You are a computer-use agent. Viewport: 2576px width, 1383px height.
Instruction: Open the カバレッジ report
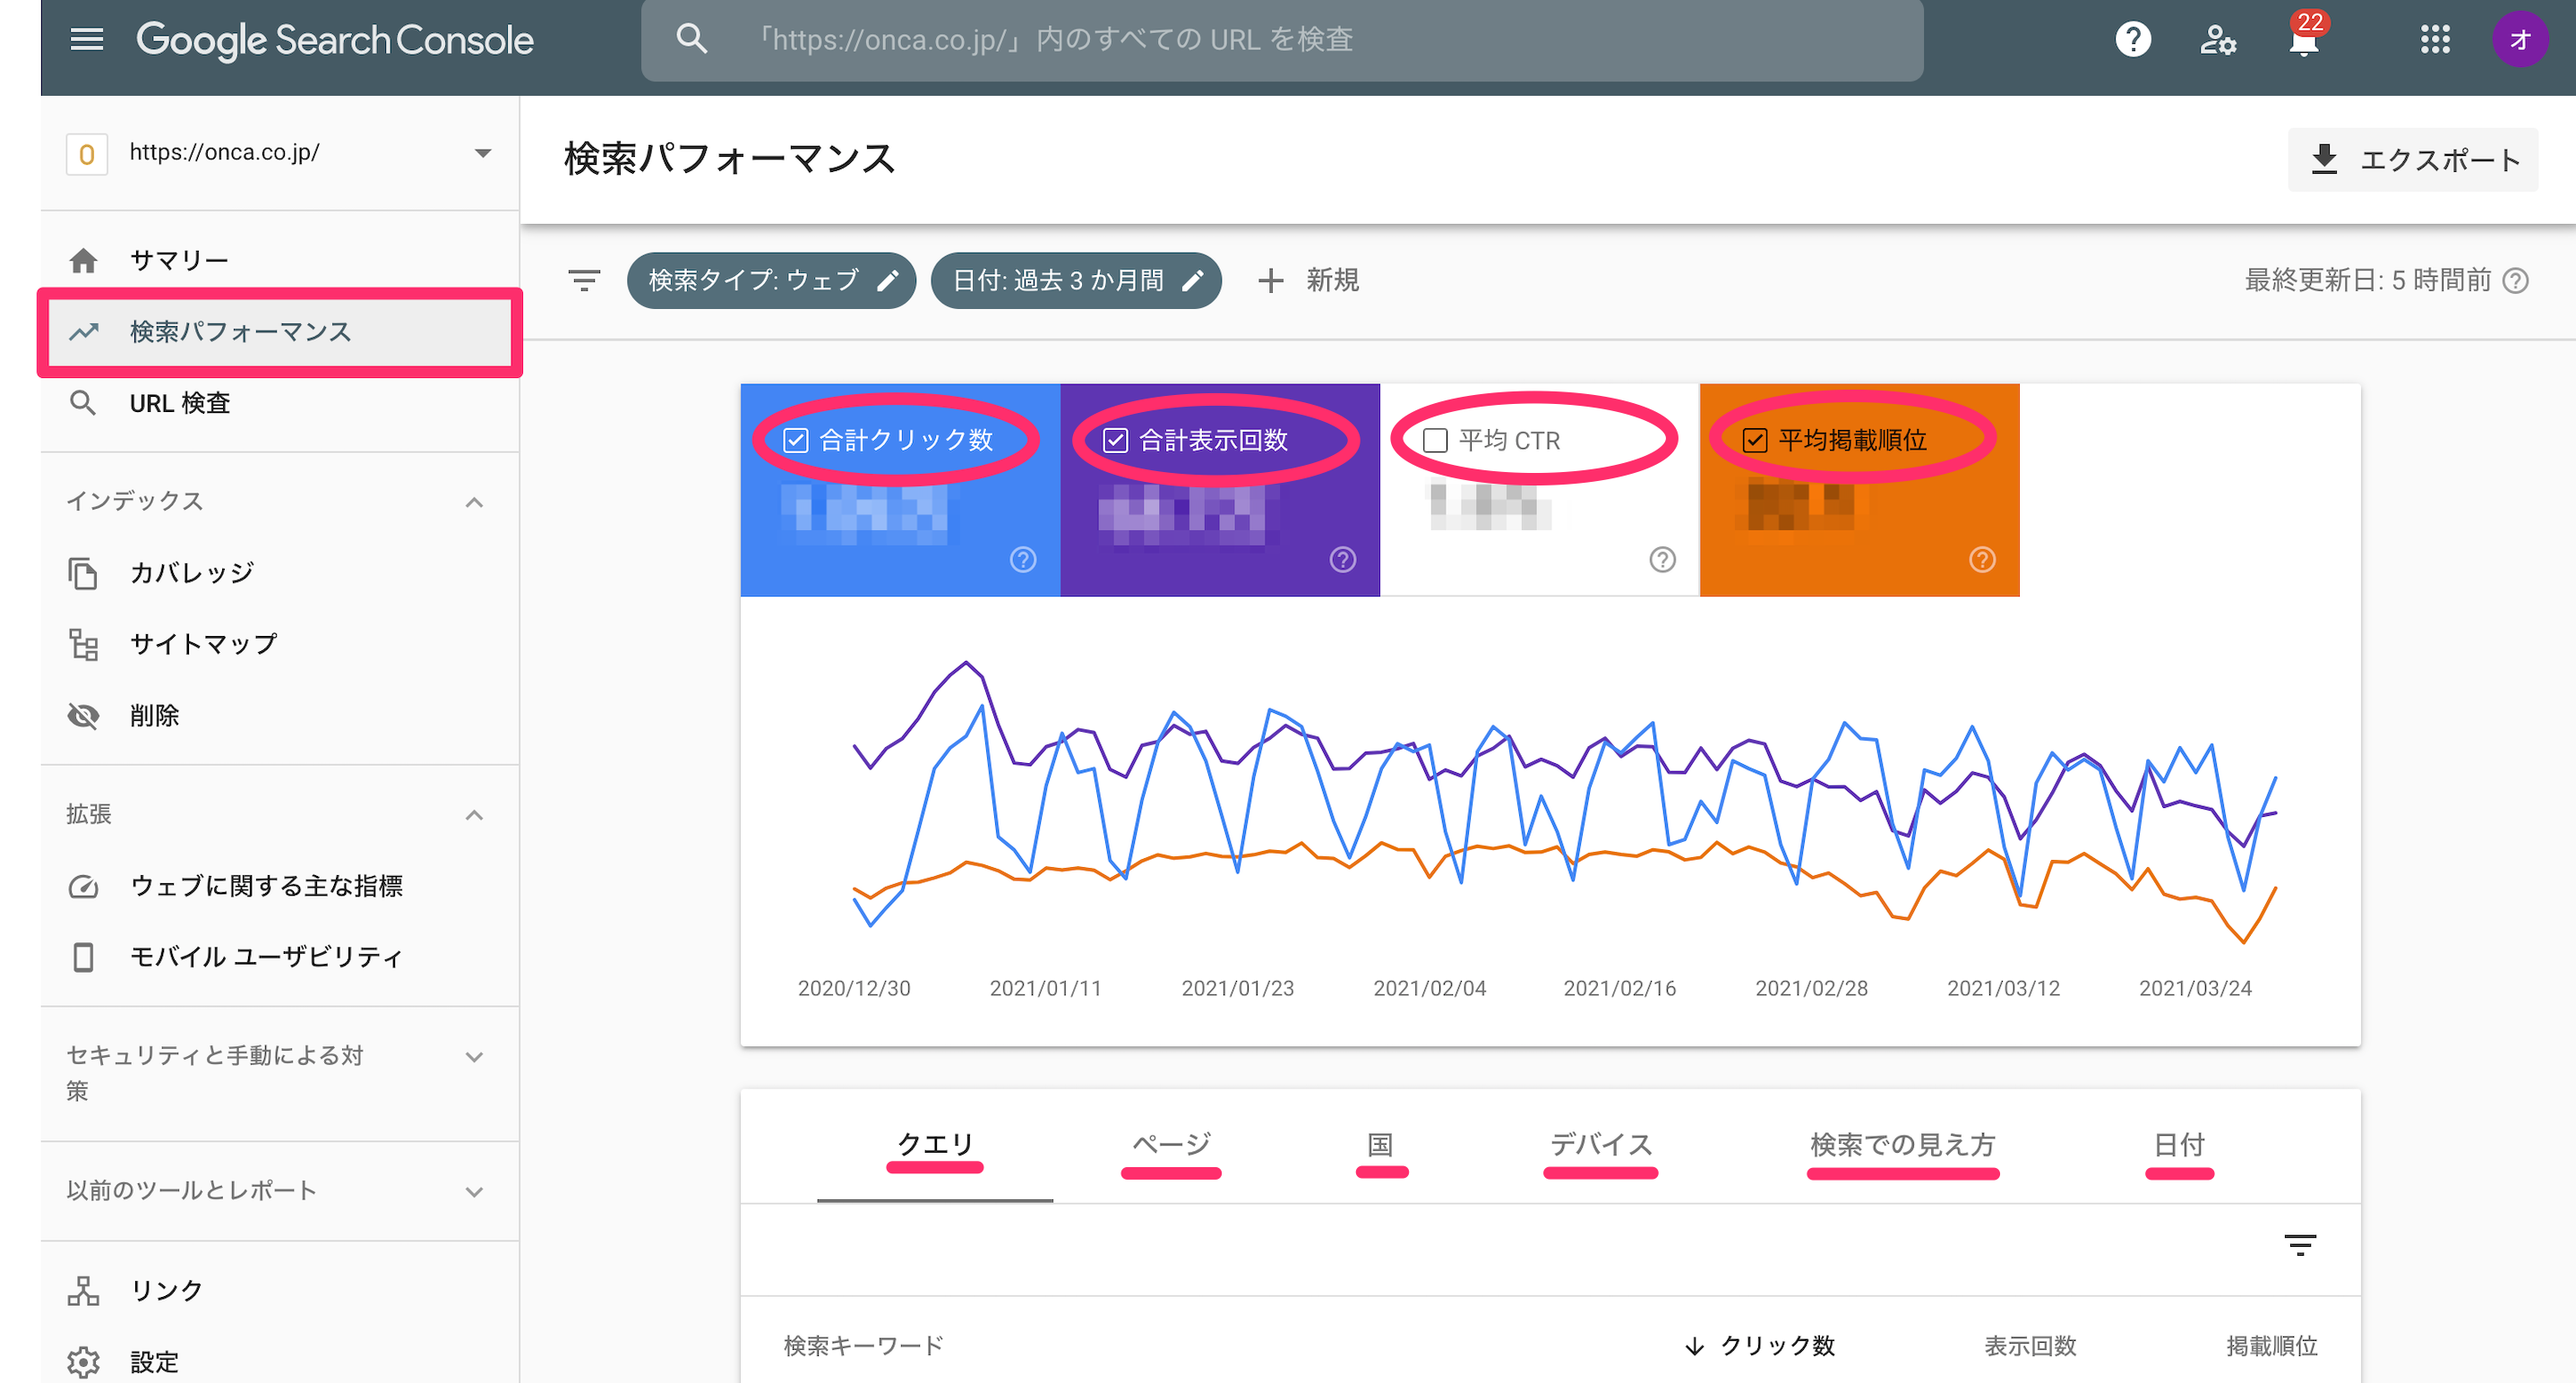coord(280,573)
